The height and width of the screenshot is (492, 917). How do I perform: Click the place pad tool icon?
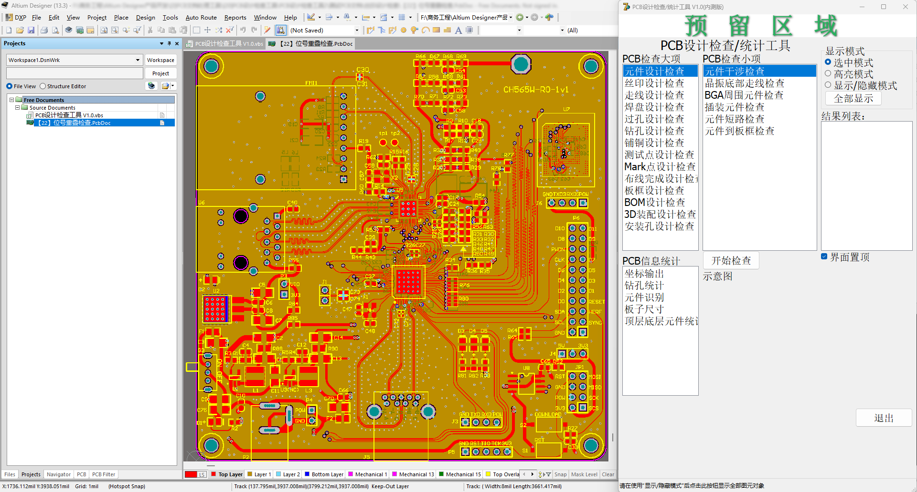pyautogui.click(x=404, y=30)
